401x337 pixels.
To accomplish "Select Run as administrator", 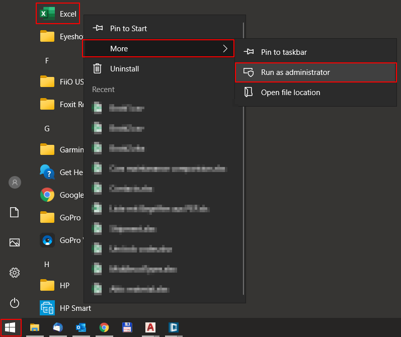I will (295, 72).
